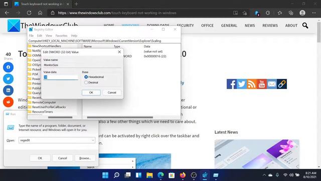Viewport: 321px width, 181px height.
Task: Open File menu in Registry Editor
Action: point(31,36)
